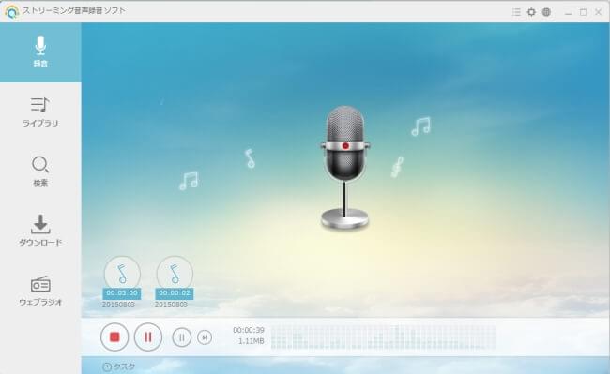Image resolution: width=610 pixels, height=374 pixels.
Task: Open the ダウンロード download section
Action: pos(40,231)
